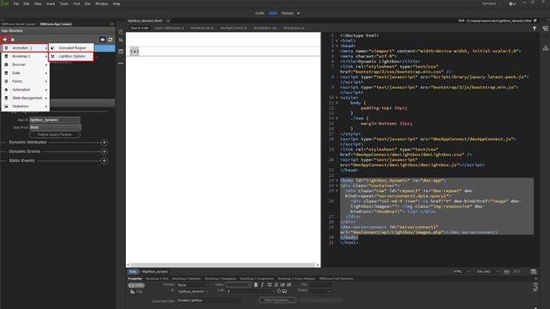Open the Window menu

point(102,4)
